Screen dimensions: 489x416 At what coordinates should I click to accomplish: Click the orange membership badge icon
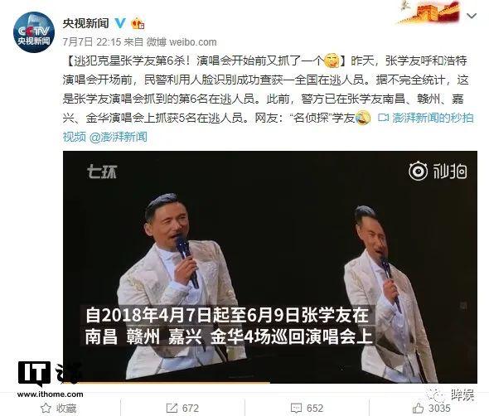point(138,24)
